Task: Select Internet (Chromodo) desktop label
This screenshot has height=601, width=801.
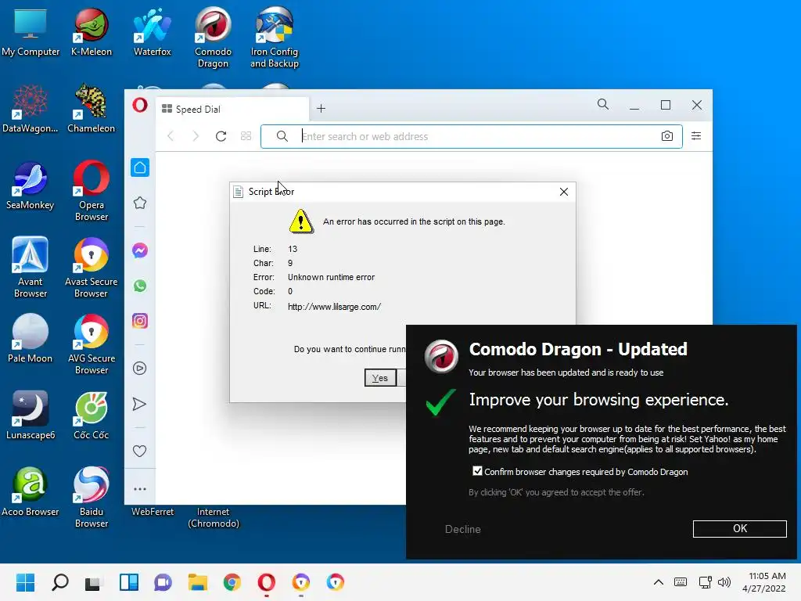Action: [x=213, y=517]
